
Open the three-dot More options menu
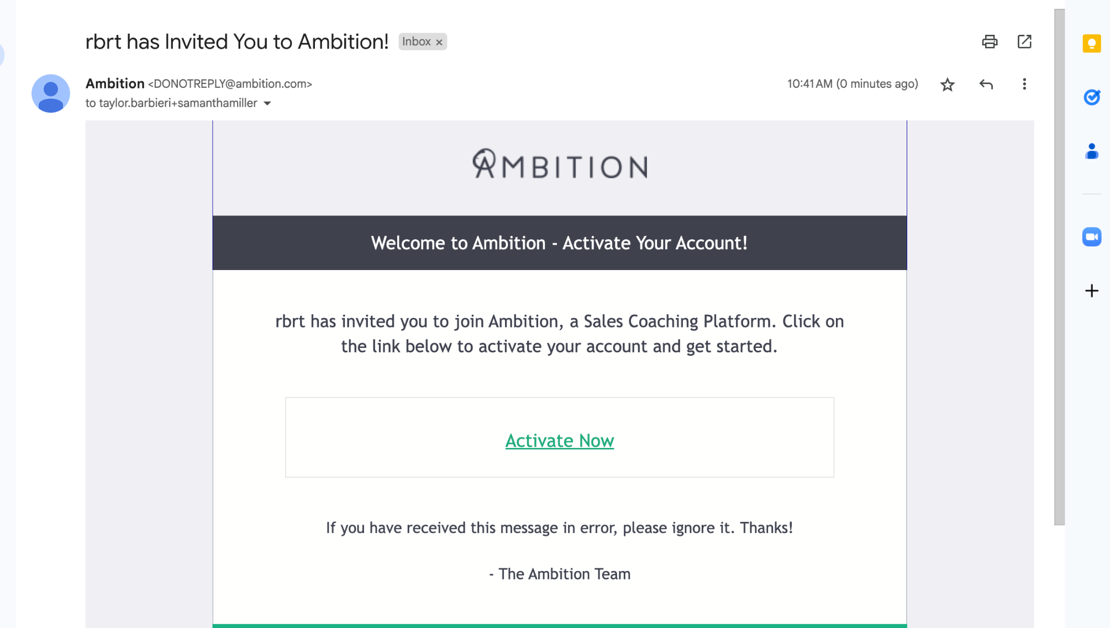coord(1024,84)
